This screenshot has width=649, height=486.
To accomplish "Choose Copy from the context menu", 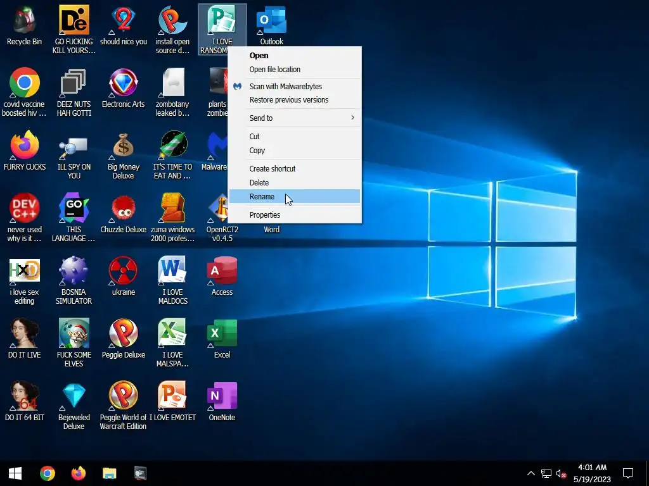I will click(x=295, y=151).
